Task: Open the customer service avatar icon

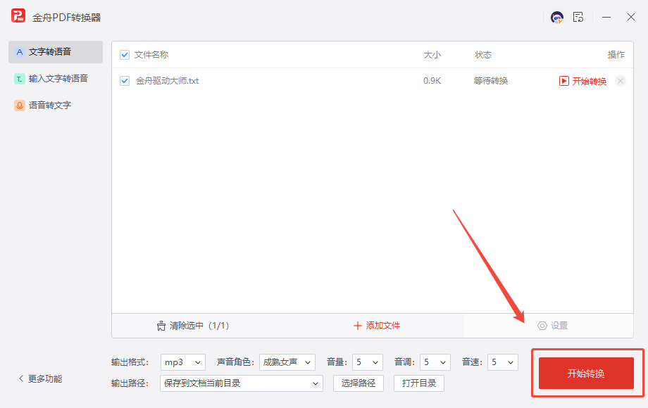Action: coord(557,18)
